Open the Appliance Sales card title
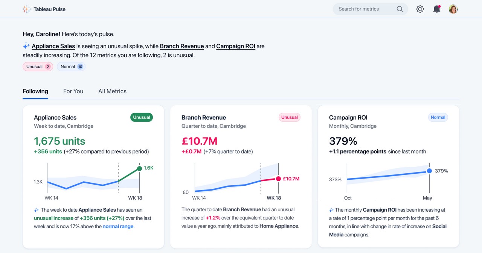 coord(55,118)
